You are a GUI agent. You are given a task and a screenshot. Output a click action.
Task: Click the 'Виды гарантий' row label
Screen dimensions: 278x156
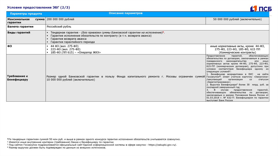coord(19,33)
